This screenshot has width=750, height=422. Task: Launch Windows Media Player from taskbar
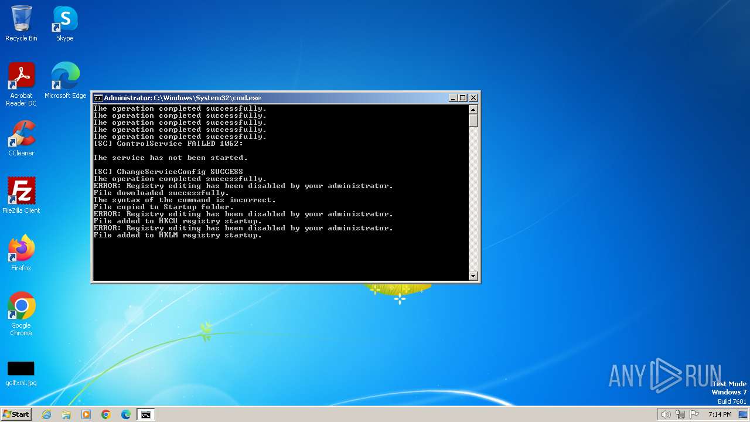pyautogui.click(x=86, y=414)
